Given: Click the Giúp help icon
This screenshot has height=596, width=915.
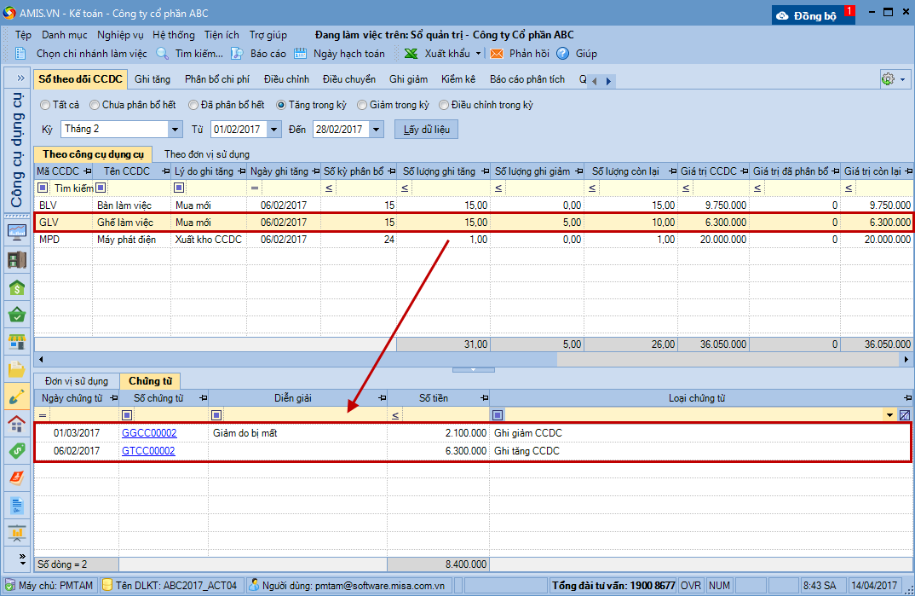Looking at the screenshot, I should pos(563,54).
